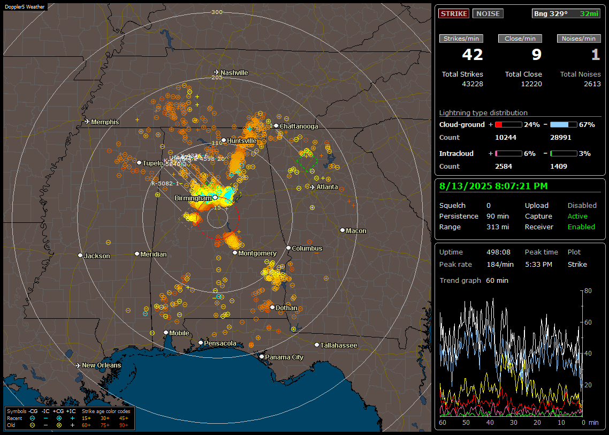Viewport: 609px width, 435px height.
Task: Click the Pensacola city dot
Action: point(201,342)
